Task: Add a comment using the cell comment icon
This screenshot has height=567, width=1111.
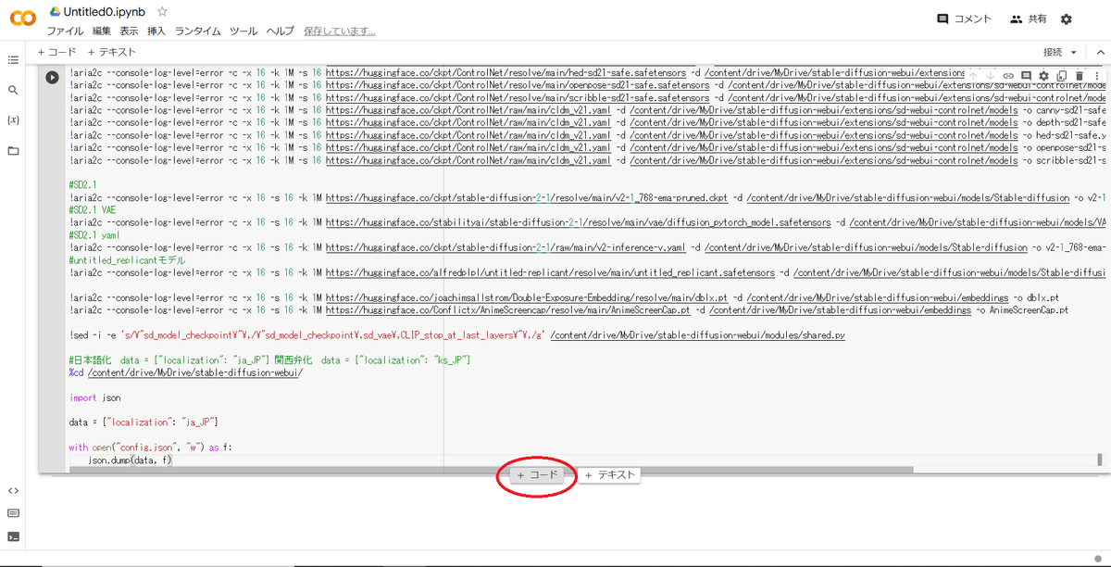Action: 1026,76
